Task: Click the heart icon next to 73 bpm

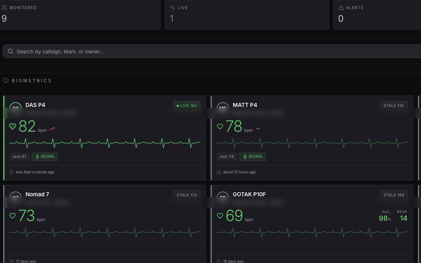Action: tap(13, 216)
